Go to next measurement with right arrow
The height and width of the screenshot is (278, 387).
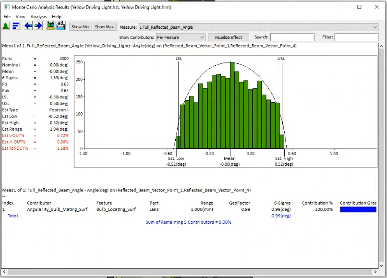pos(38,26)
